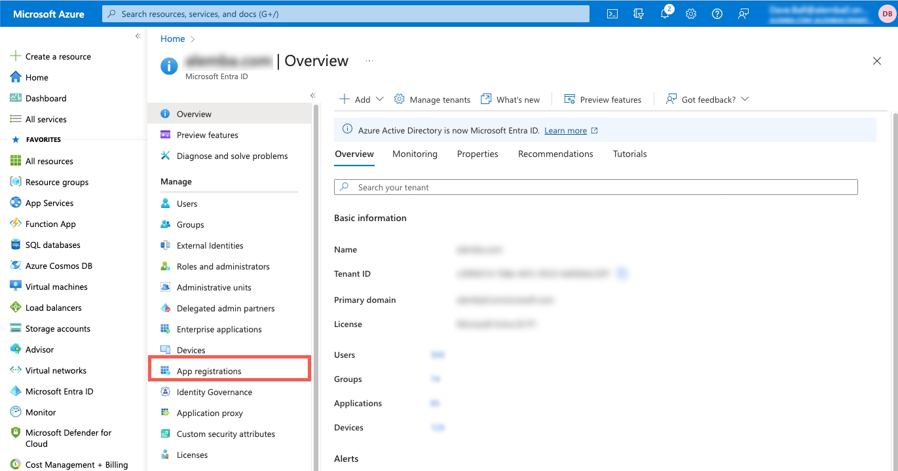
Task: Collapse the Entra ID resource menu
Action: pyautogui.click(x=312, y=96)
